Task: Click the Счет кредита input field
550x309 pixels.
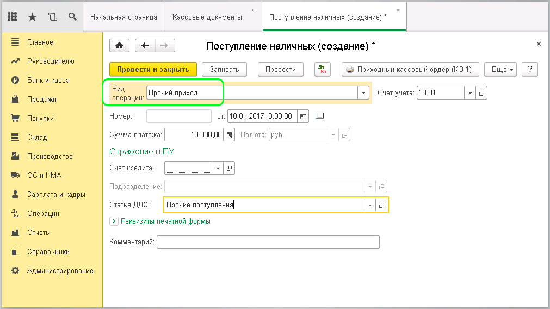Action: point(188,168)
